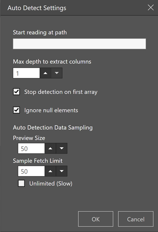Close the Auto Detect Settings dialog
Screen dimensions: 158x232
pos(151,8)
